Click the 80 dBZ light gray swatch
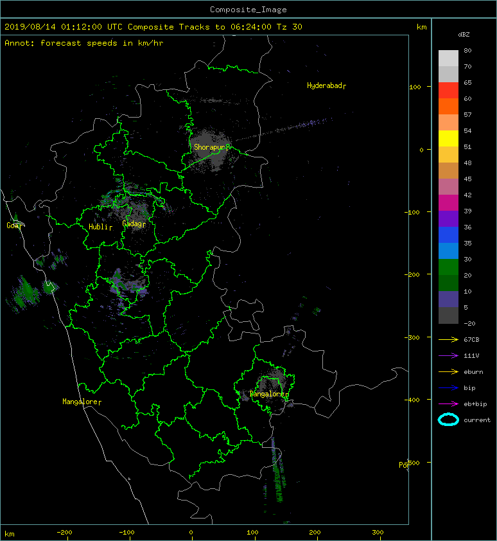497x541 pixels. coord(448,58)
